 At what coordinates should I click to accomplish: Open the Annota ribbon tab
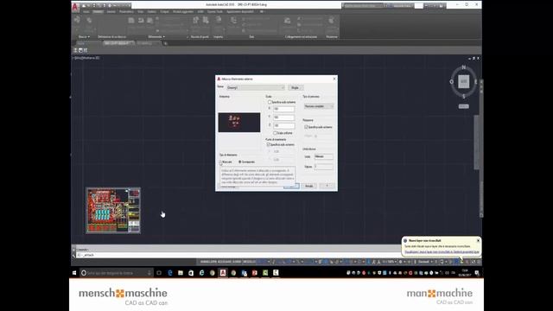111,11
